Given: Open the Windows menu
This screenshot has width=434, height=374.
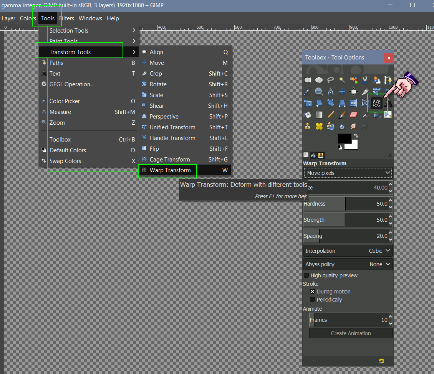Looking at the screenshot, I should coord(90,18).
